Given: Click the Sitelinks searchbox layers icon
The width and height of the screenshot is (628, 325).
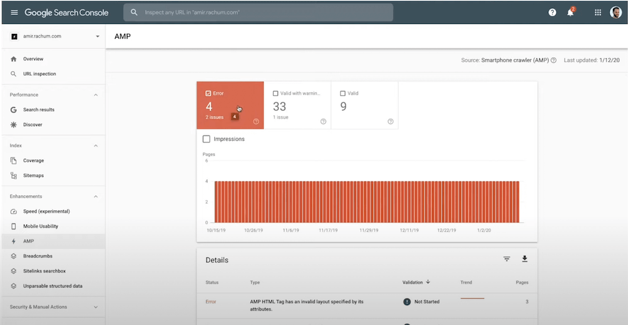Looking at the screenshot, I should pos(14,271).
